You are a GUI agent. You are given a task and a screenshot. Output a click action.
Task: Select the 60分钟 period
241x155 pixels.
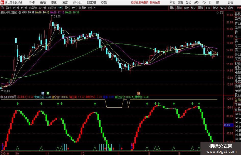pos(52,8)
